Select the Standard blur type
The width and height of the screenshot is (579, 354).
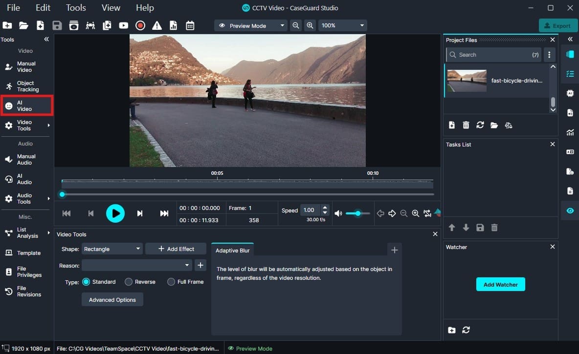tap(87, 282)
